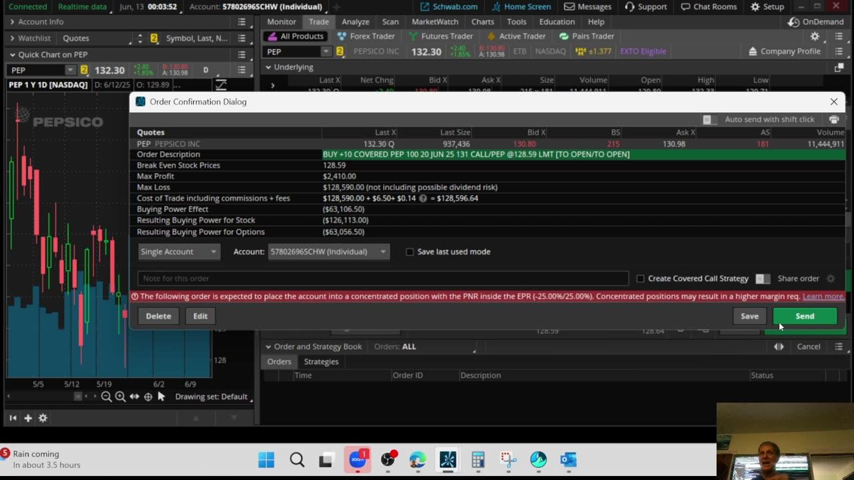Screen dimensions: 854x480
Task: Collapse the Quick Chart on PEP section
Action: [x=12, y=55]
